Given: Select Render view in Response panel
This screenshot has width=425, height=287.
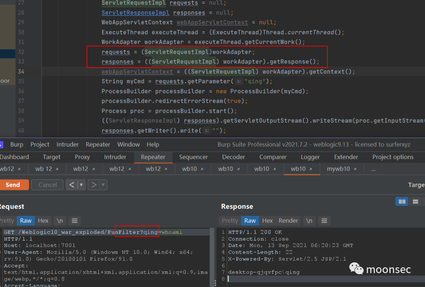Looking at the screenshot, I should point(288,221).
